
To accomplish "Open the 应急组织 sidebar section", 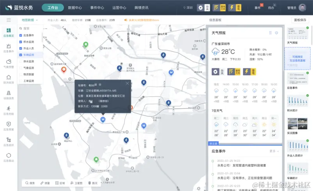I will [9, 142].
